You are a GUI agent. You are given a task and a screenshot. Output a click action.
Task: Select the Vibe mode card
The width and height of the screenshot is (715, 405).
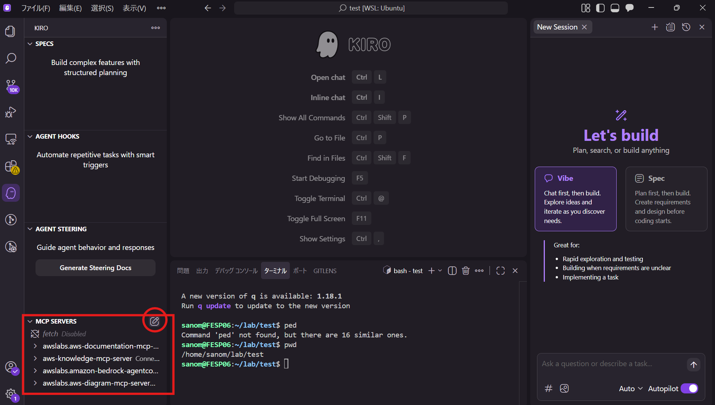coord(575,199)
